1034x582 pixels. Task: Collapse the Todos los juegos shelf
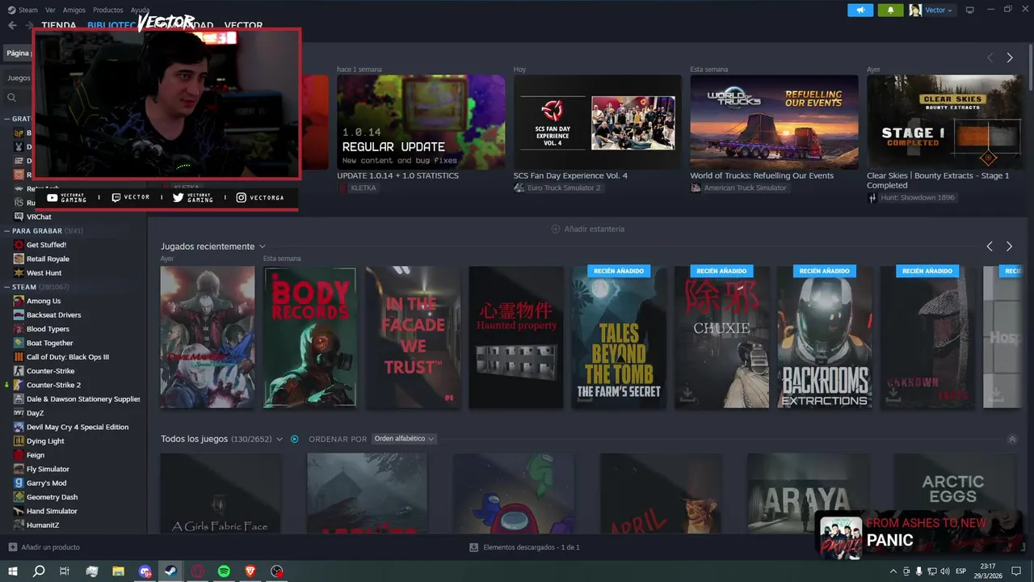1012,439
